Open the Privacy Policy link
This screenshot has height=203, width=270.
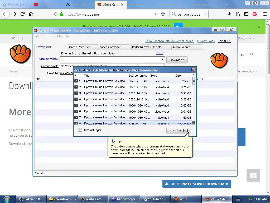pos(206,41)
